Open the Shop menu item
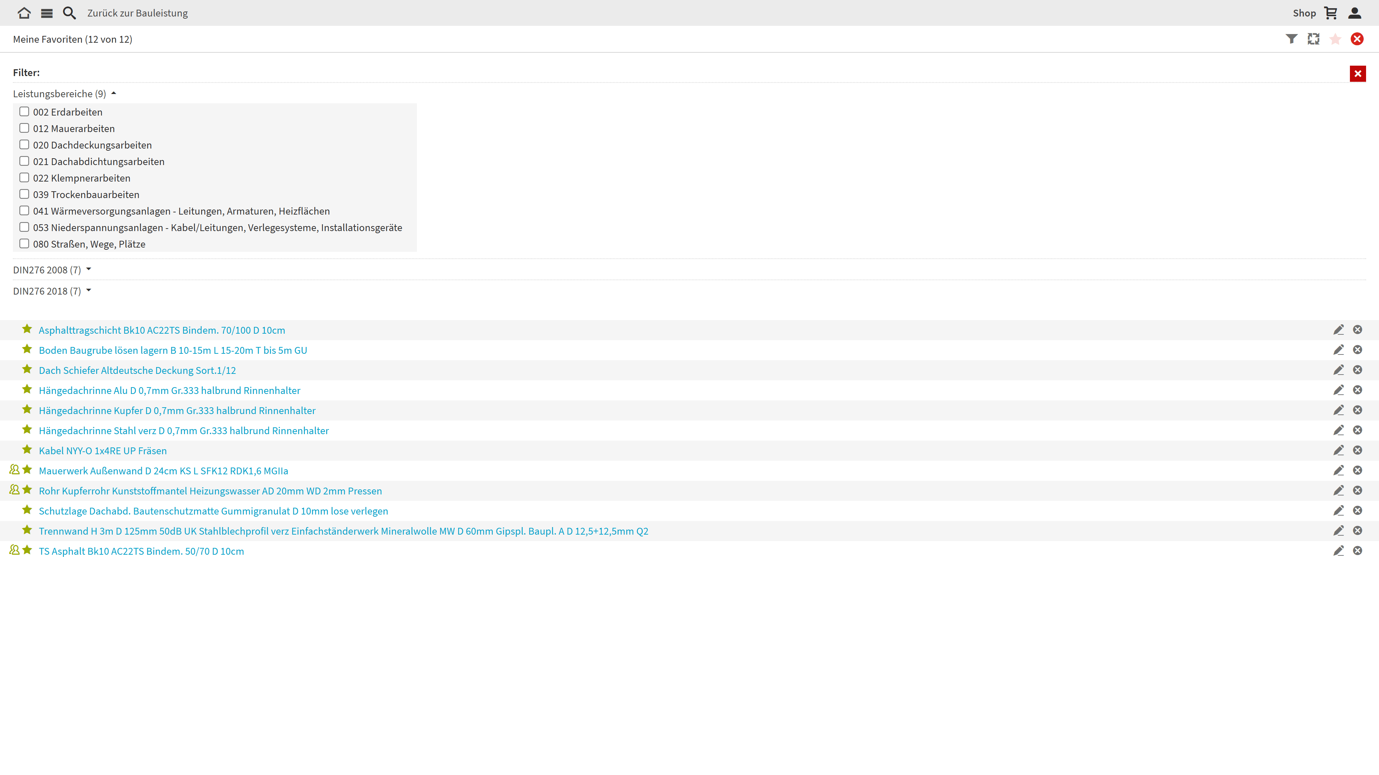 (1304, 13)
